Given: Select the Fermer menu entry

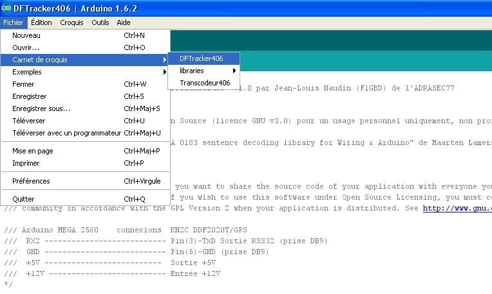Looking at the screenshot, I should point(86,84).
